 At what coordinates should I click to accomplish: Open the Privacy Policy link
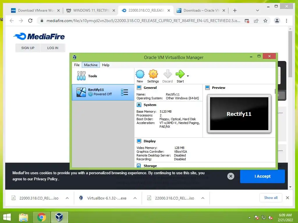point(46,179)
